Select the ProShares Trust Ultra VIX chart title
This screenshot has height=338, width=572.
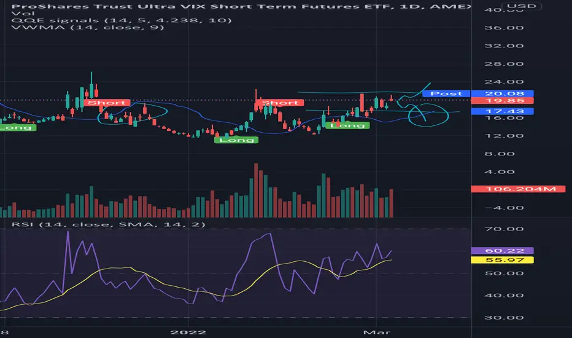point(241,6)
